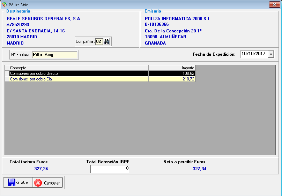Click the Destinatario group label
Image resolution: width=282 pixels, height=196 pixels.
18,11
